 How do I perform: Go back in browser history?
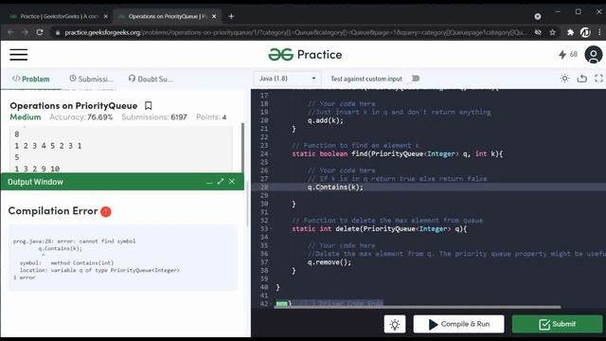tap(10, 32)
